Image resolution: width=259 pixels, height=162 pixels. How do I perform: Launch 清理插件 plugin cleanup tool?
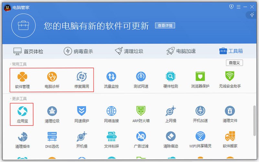(x=22, y=140)
